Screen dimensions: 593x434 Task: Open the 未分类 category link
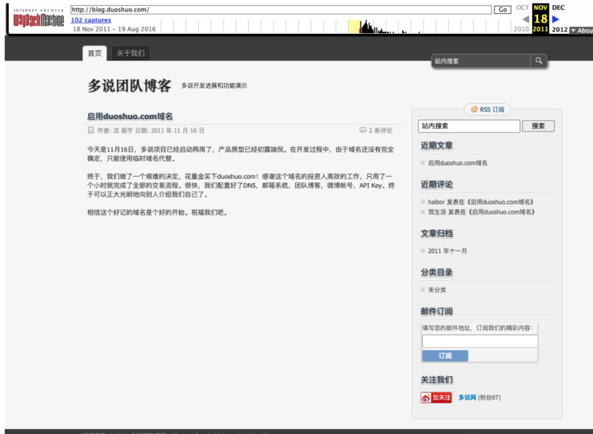click(x=437, y=290)
